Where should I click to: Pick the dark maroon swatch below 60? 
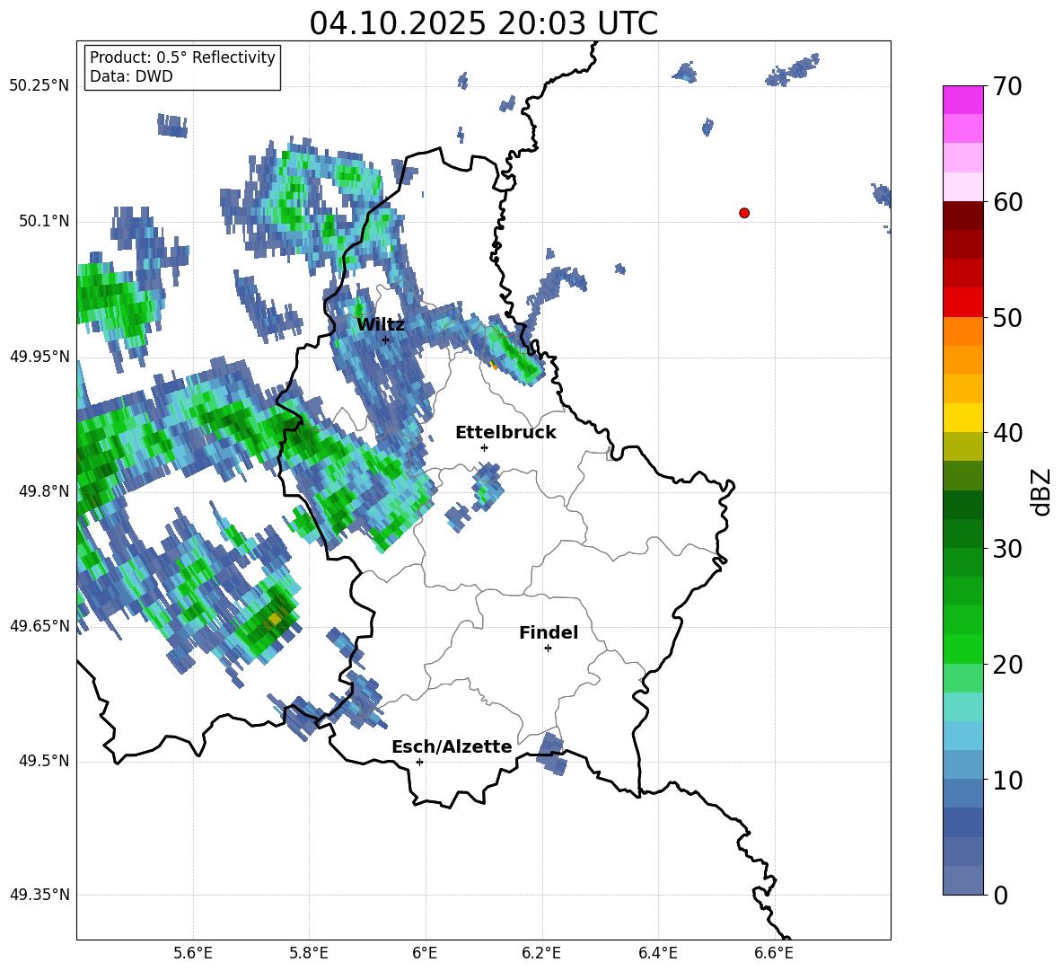coord(962,216)
